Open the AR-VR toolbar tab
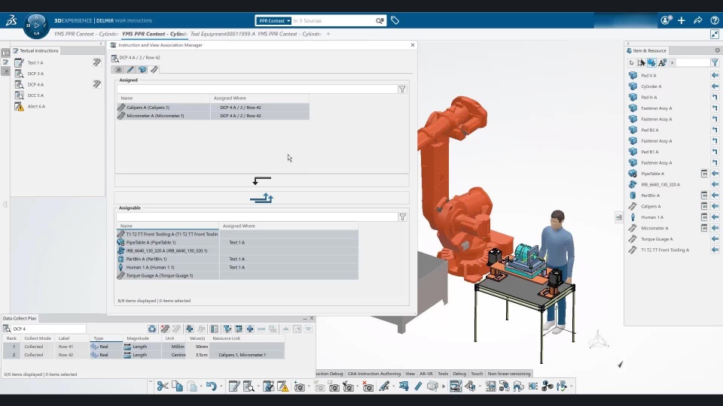Viewport: 723px width, 406px height. (x=426, y=374)
